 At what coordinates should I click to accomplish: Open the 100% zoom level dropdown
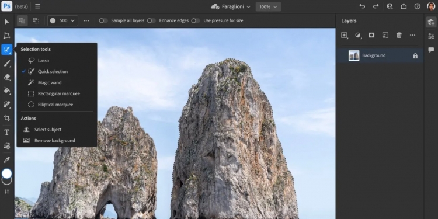click(268, 6)
